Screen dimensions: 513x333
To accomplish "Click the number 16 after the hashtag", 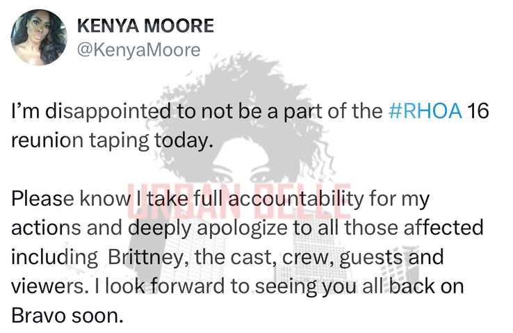I will (478, 111).
